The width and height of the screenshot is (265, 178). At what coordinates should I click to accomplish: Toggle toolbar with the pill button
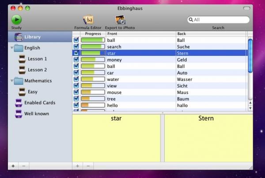246,8
